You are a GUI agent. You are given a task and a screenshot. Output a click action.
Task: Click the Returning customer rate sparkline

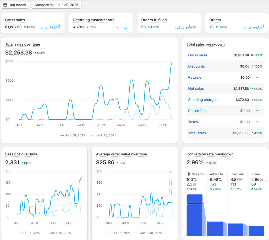117,27
